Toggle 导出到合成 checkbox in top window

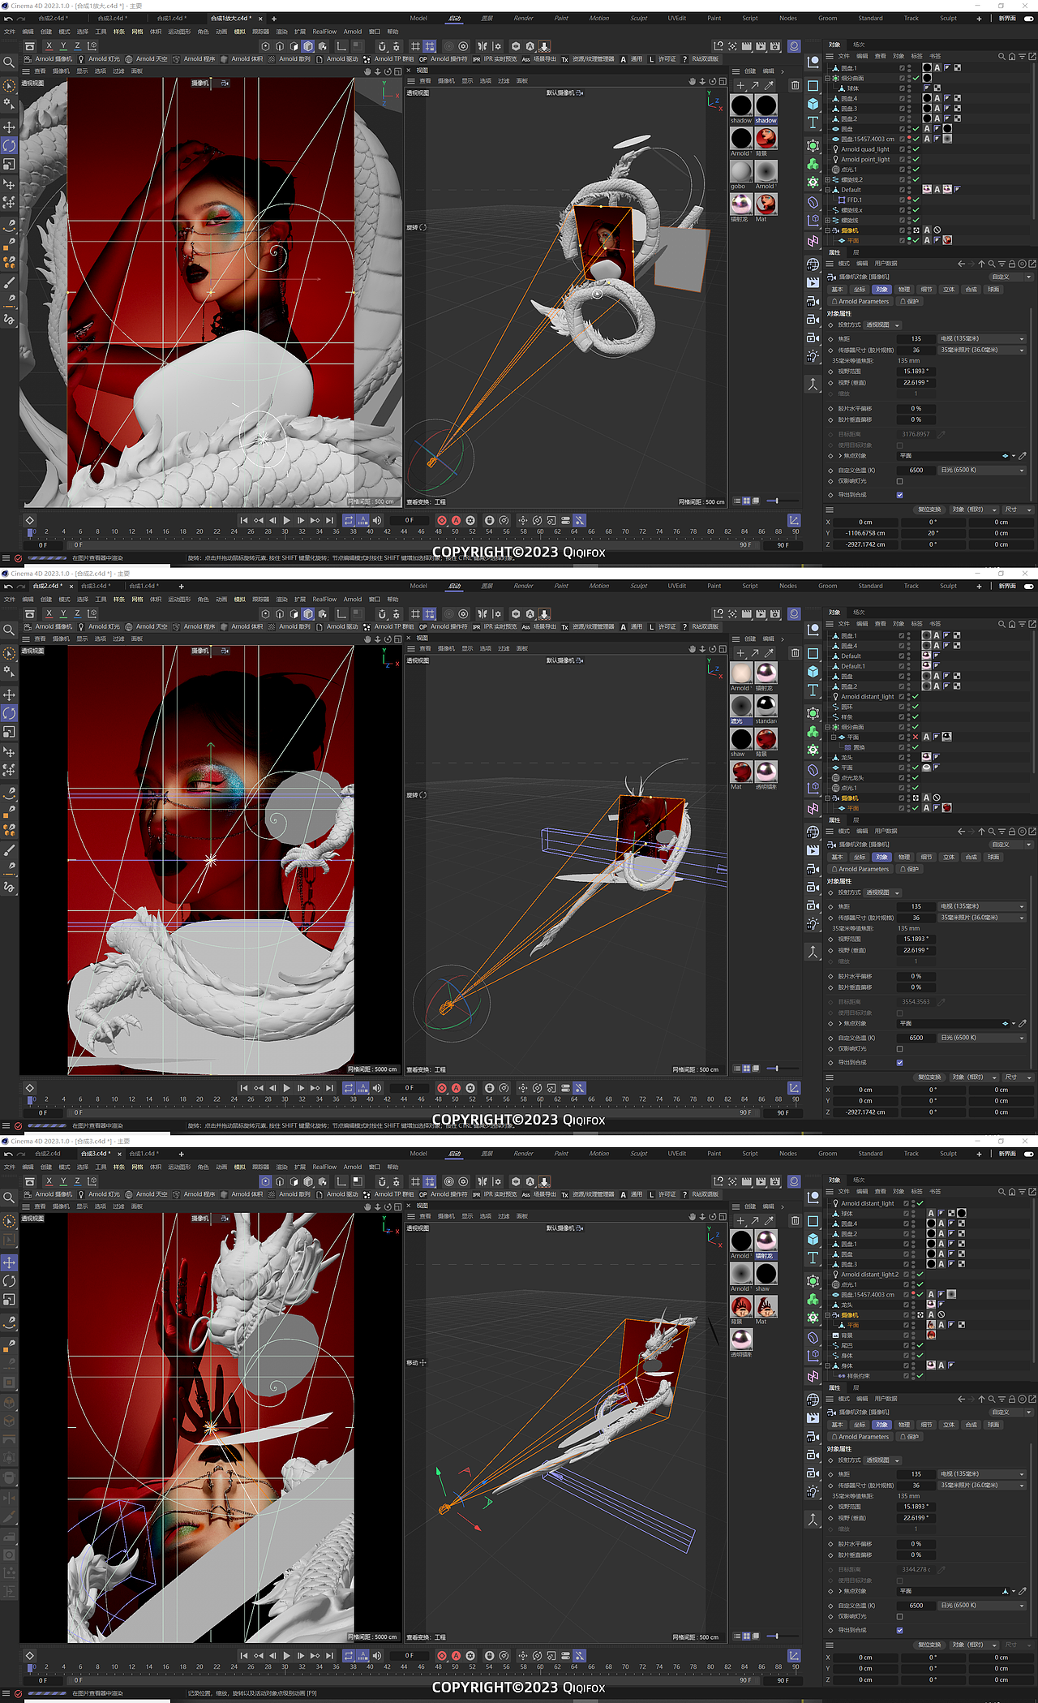(x=899, y=495)
